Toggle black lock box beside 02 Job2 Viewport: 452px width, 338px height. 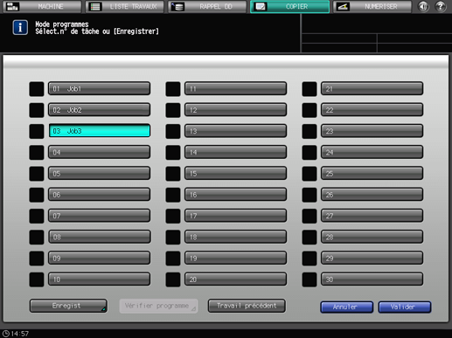pos(37,110)
